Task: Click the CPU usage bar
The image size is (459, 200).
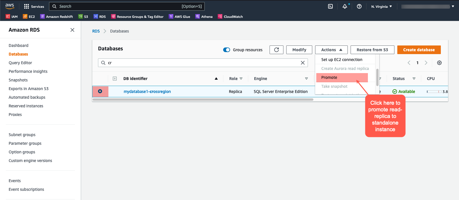Action: [434, 92]
